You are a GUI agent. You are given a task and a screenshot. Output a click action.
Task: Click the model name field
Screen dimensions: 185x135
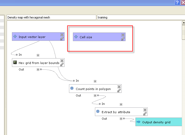[51, 17]
